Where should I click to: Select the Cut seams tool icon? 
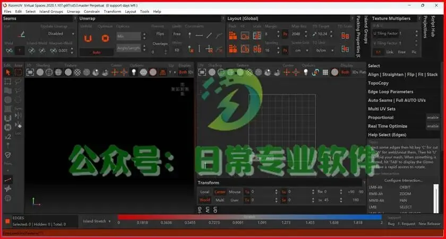(22, 34)
